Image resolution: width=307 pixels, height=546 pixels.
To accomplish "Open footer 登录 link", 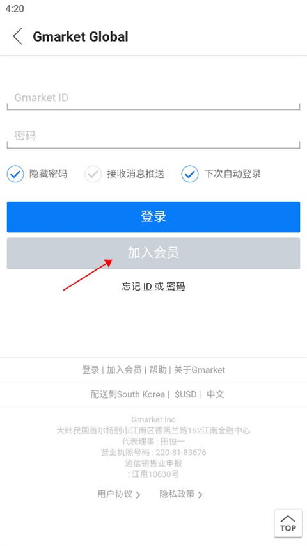I will (90, 370).
